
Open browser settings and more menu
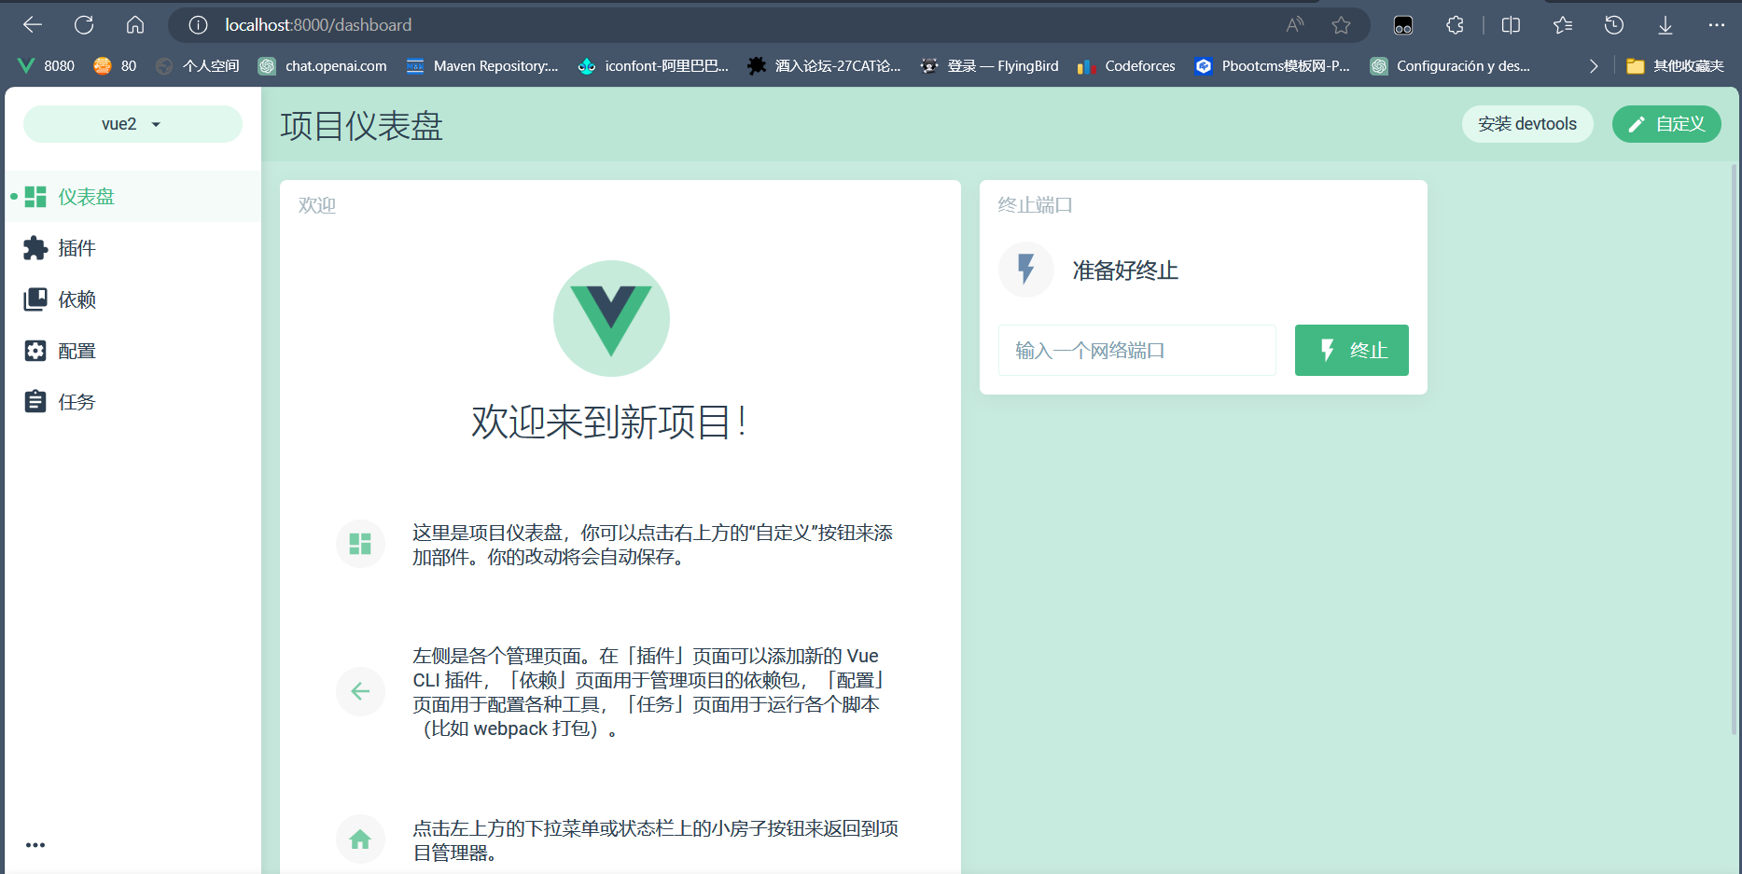(1717, 25)
